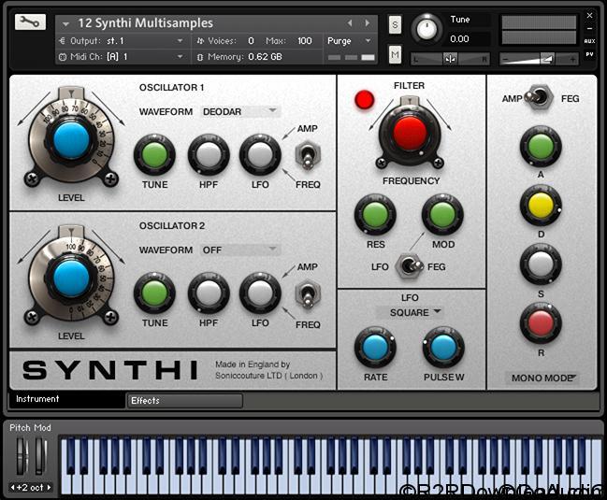Click the Oscillator 2 HPF knob
607x500 pixels.
click(x=209, y=293)
